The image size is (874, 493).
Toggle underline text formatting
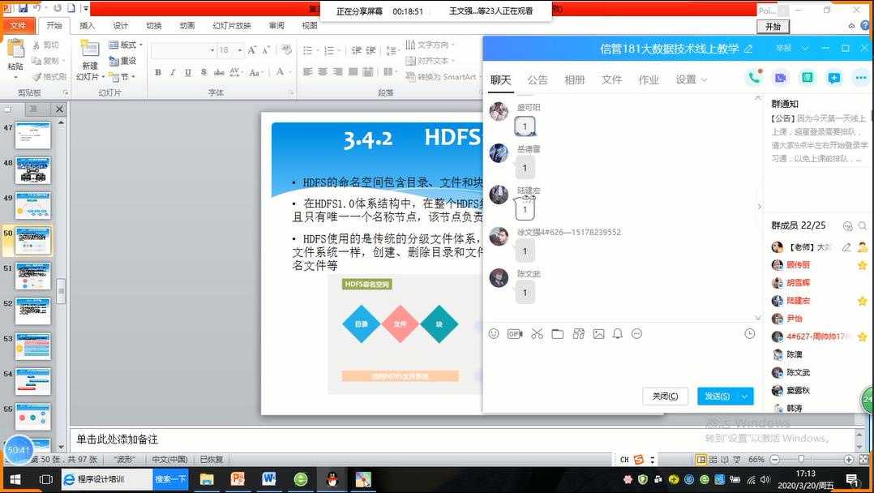point(184,73)
